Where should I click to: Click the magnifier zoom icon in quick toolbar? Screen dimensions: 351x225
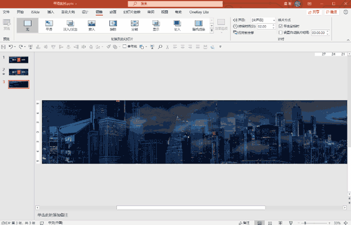pyautogui.click(x=160, y=47)
